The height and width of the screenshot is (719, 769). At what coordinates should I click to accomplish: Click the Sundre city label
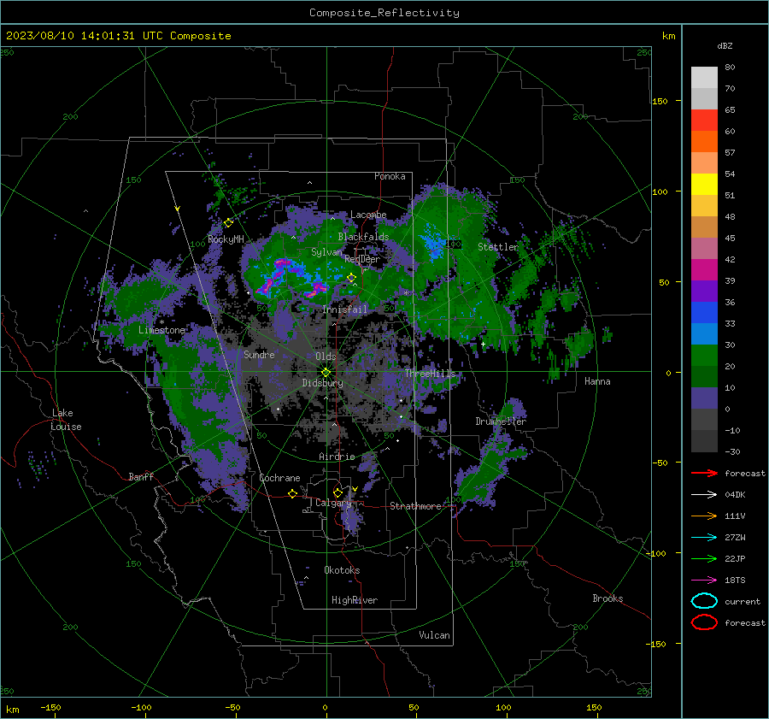[x=259, y=354]
